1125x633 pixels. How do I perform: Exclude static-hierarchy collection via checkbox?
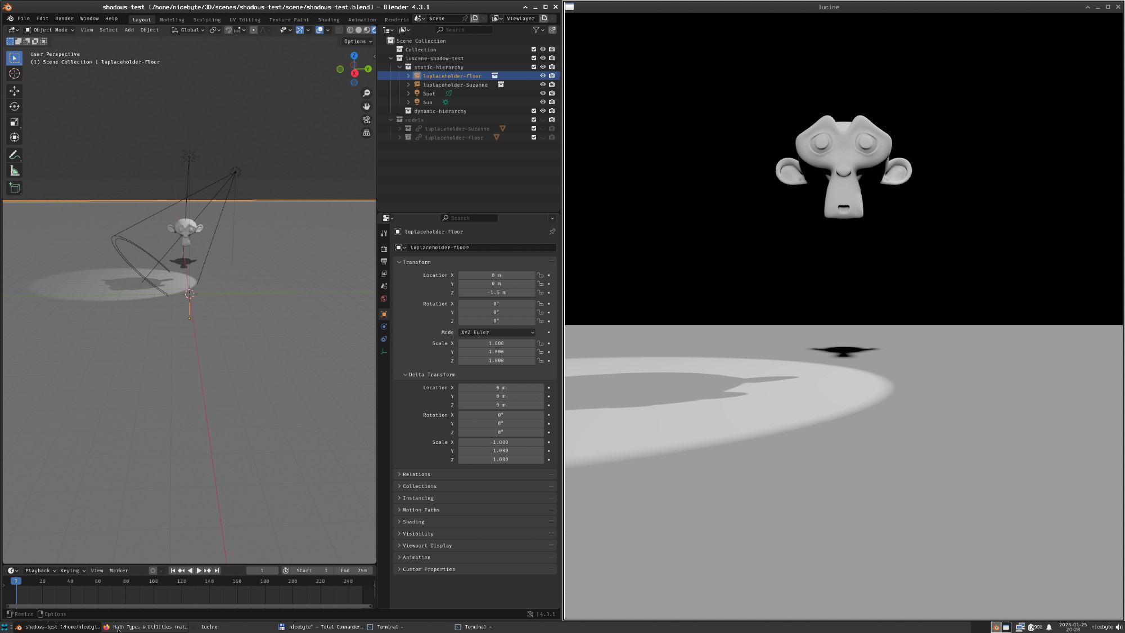tap(534, 67)
